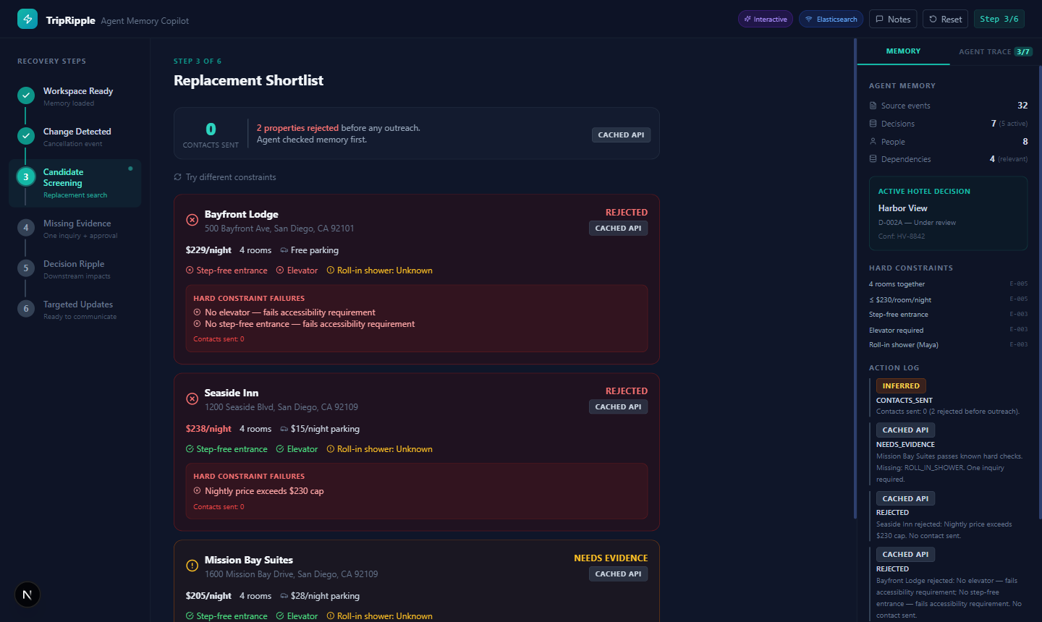Click the NEEDS EVIDENCE status label
The height and width of the screenshot is (622, 1042).
tap(611, 558)
